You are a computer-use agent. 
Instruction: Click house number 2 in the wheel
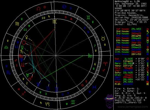pyautogui.click(x=27, y=83)
